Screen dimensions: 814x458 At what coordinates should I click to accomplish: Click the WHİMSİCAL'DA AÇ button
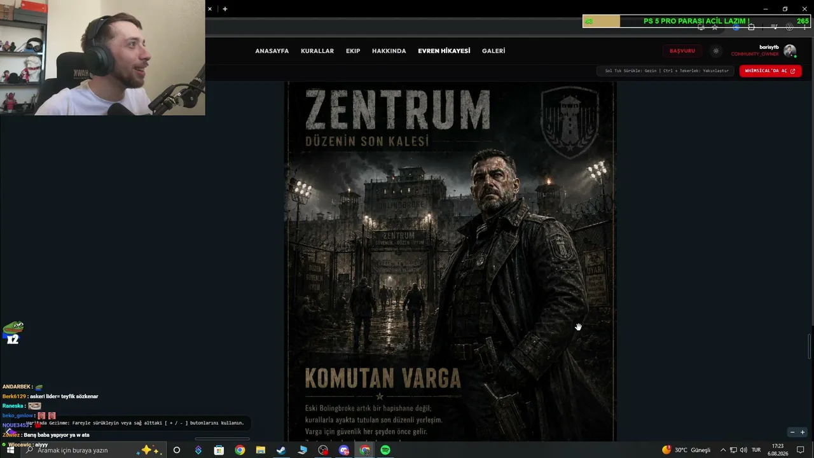click(x=770, y=71)
